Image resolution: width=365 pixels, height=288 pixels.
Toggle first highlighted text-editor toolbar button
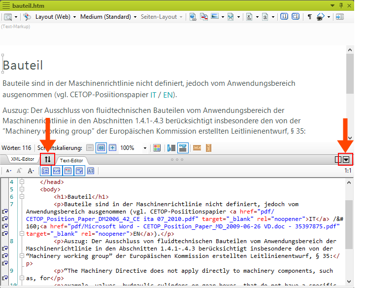45,171
